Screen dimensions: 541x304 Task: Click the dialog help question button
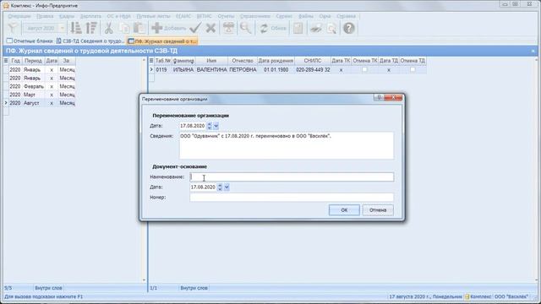coord(379,98)
